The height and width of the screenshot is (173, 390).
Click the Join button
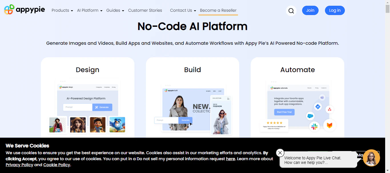[x=310, y=10]
